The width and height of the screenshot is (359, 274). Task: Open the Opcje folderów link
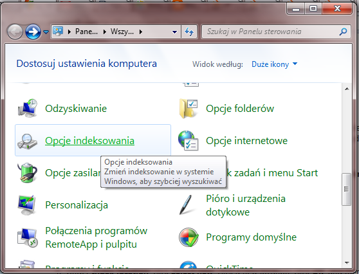pos(240,109)
